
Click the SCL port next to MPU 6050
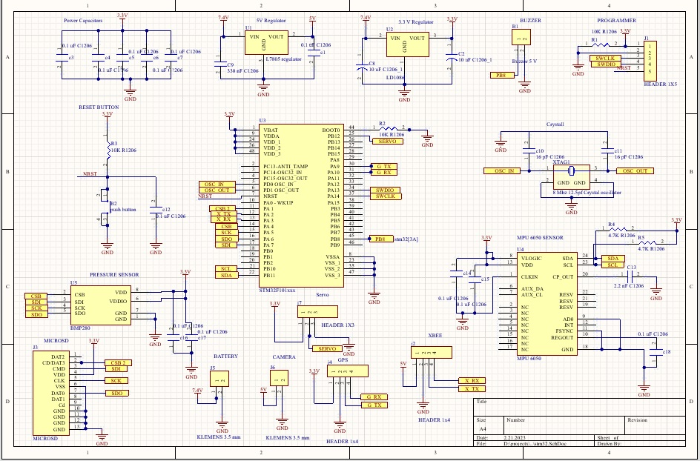click(x=613, y=265)
